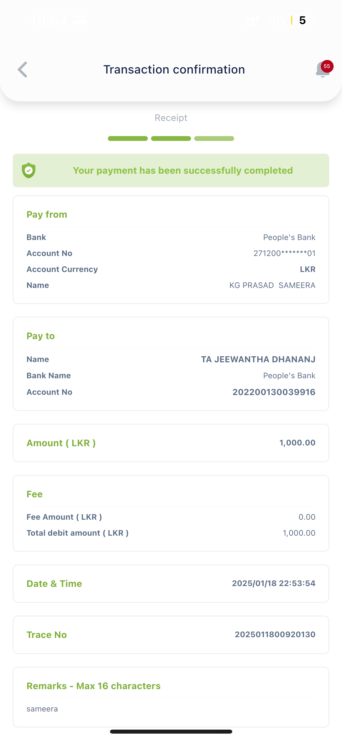Tap the masked Pay from account number
The width and height of the screenshot is (342, 740).
pyautogui.click(x=284, y=253)
